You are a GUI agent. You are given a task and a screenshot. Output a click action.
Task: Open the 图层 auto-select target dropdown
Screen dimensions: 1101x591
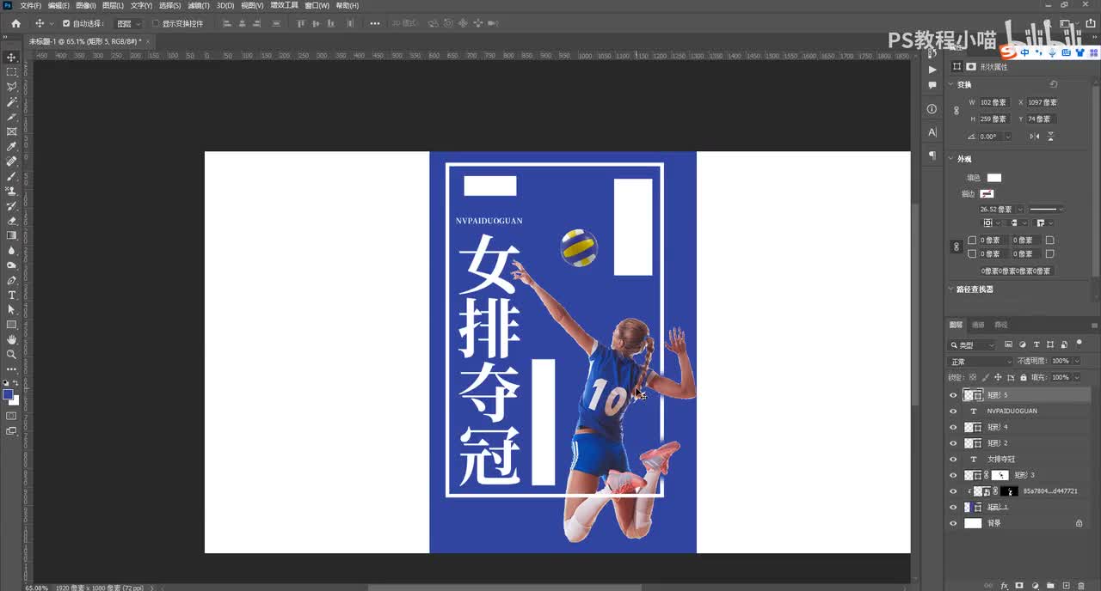pos(129,23)
